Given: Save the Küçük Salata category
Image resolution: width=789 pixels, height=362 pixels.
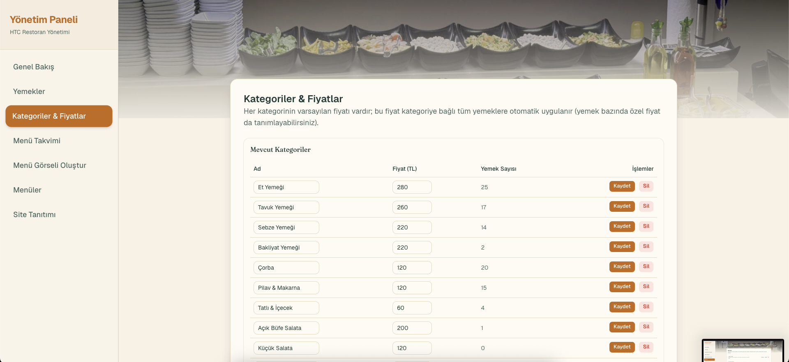Looking at the screenshot, I should [622, 347].
